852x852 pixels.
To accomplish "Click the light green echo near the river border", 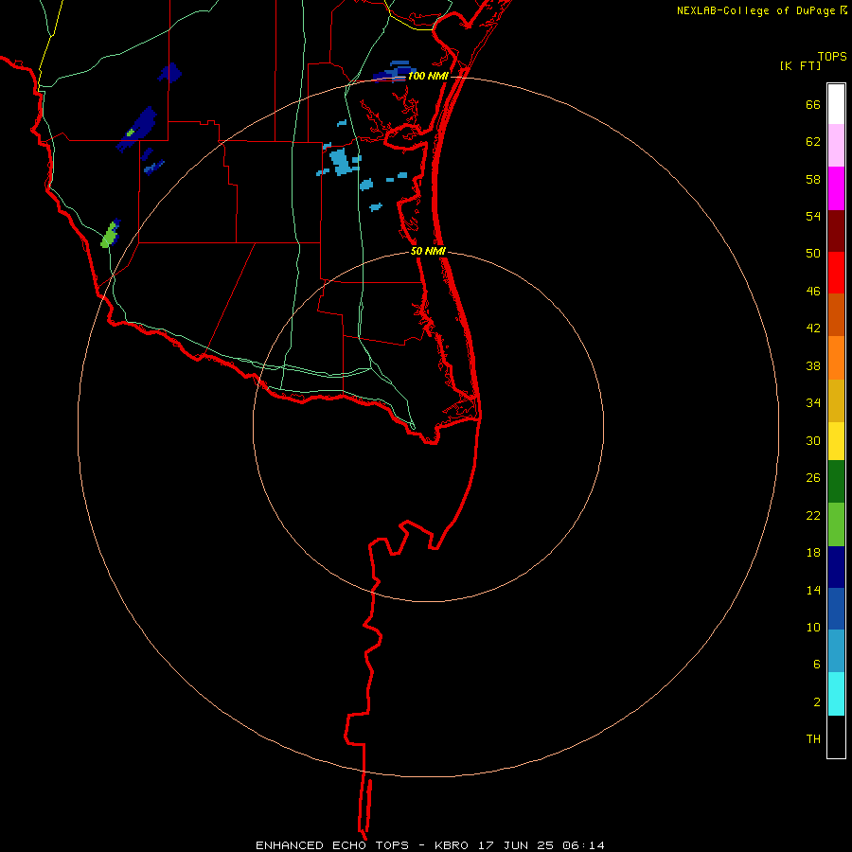I will coord(109,236).
